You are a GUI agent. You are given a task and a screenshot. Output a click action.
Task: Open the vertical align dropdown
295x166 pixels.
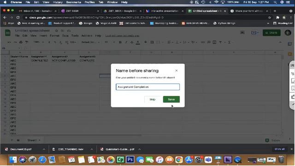[x=178, y=42]
